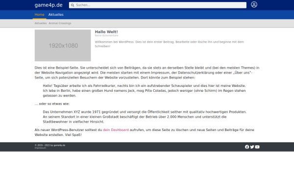This screenshot has height=184, width=294.
Task: Click the copyright 2019 - 2022 by game4p.de text
Action: (x=50, y=145)
